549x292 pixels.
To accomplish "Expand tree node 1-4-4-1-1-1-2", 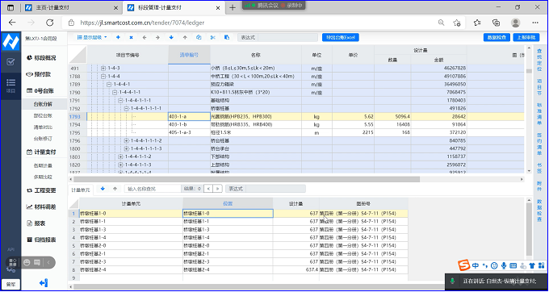I will pos(127,140).
